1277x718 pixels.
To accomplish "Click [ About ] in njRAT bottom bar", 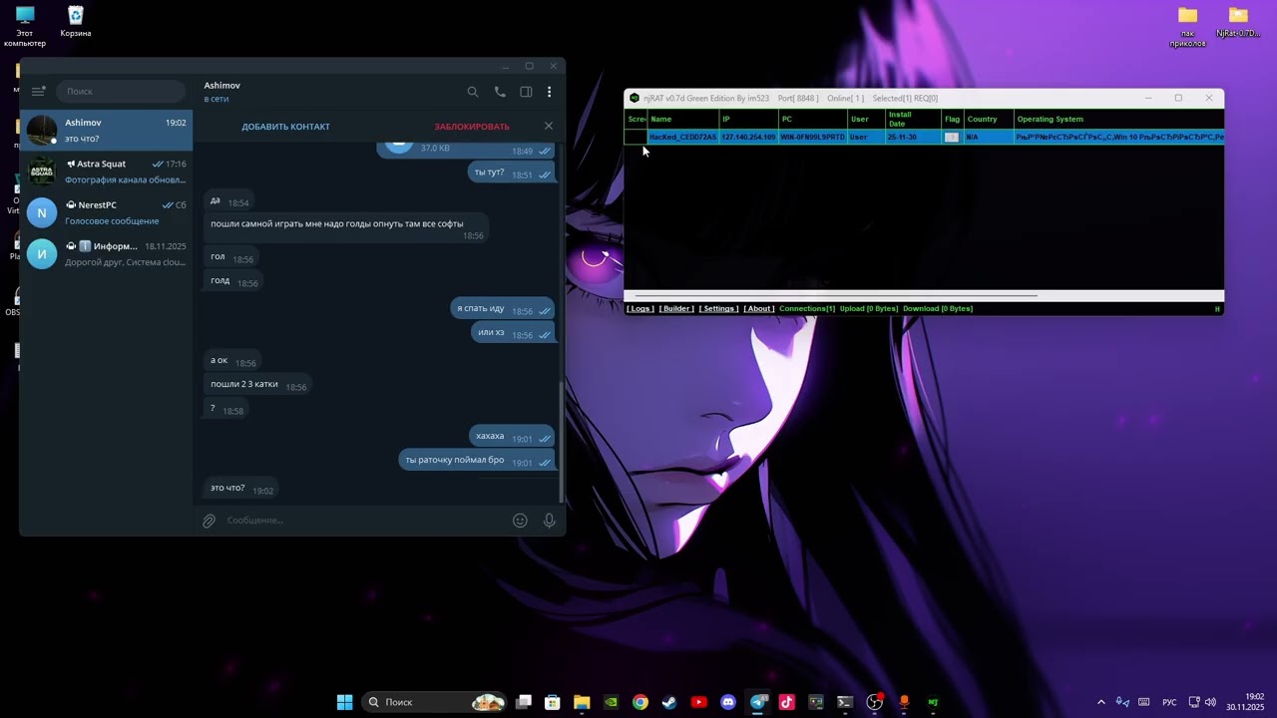I will pyautogui.click(x=758, y=309).
